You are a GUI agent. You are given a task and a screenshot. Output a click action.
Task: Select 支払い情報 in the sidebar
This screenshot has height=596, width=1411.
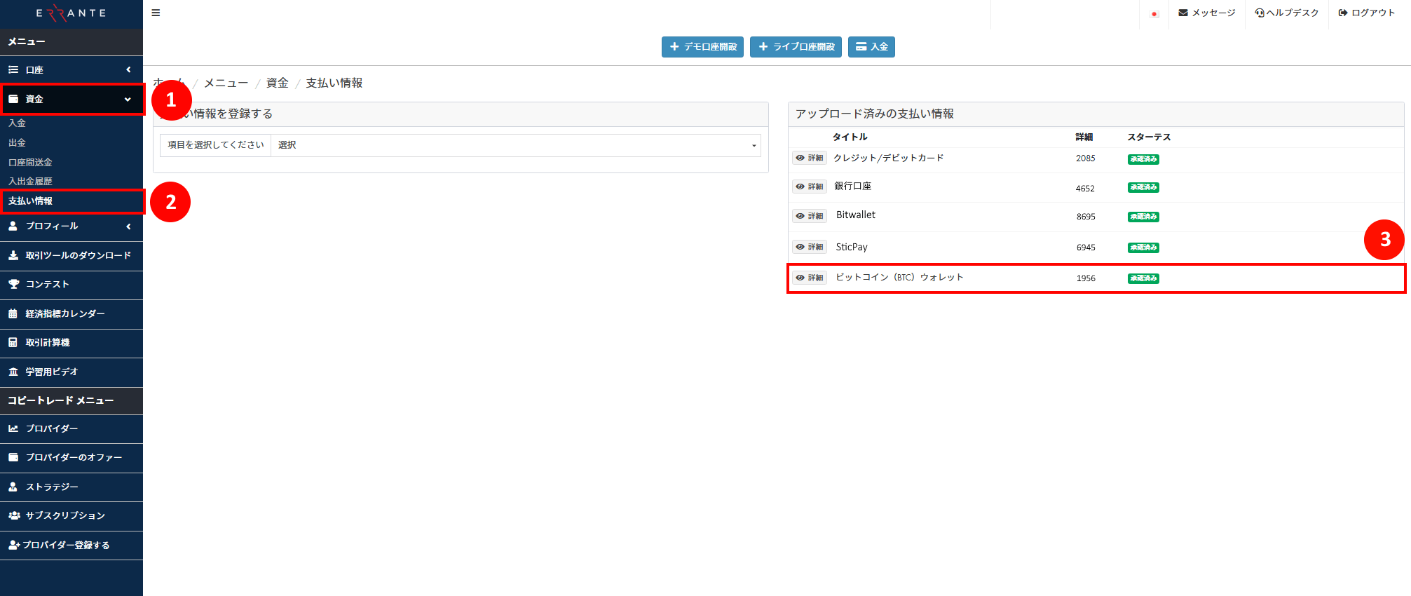pyautogui.click(x=30, y=201)
